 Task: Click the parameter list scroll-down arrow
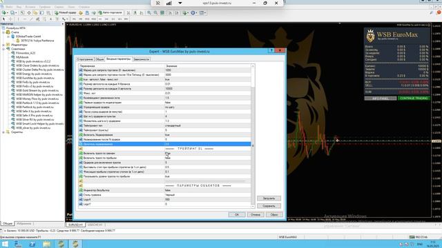click(x=253, y=207)
